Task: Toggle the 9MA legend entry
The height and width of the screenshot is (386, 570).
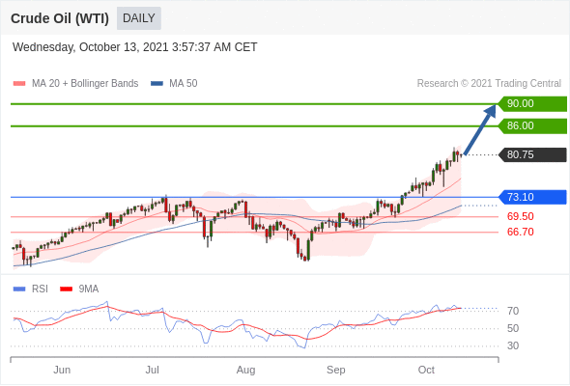Action: [x=79, y=289]
